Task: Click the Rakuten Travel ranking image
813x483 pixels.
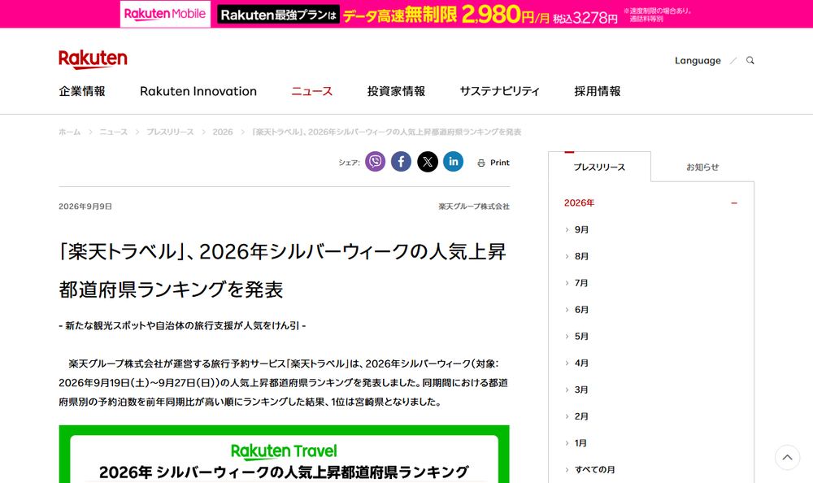Action: (x=284, y=455)
